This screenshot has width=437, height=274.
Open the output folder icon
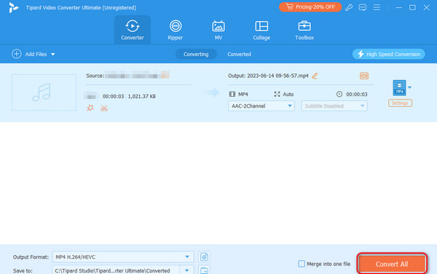pyautogui.click(x=204, y=270)
